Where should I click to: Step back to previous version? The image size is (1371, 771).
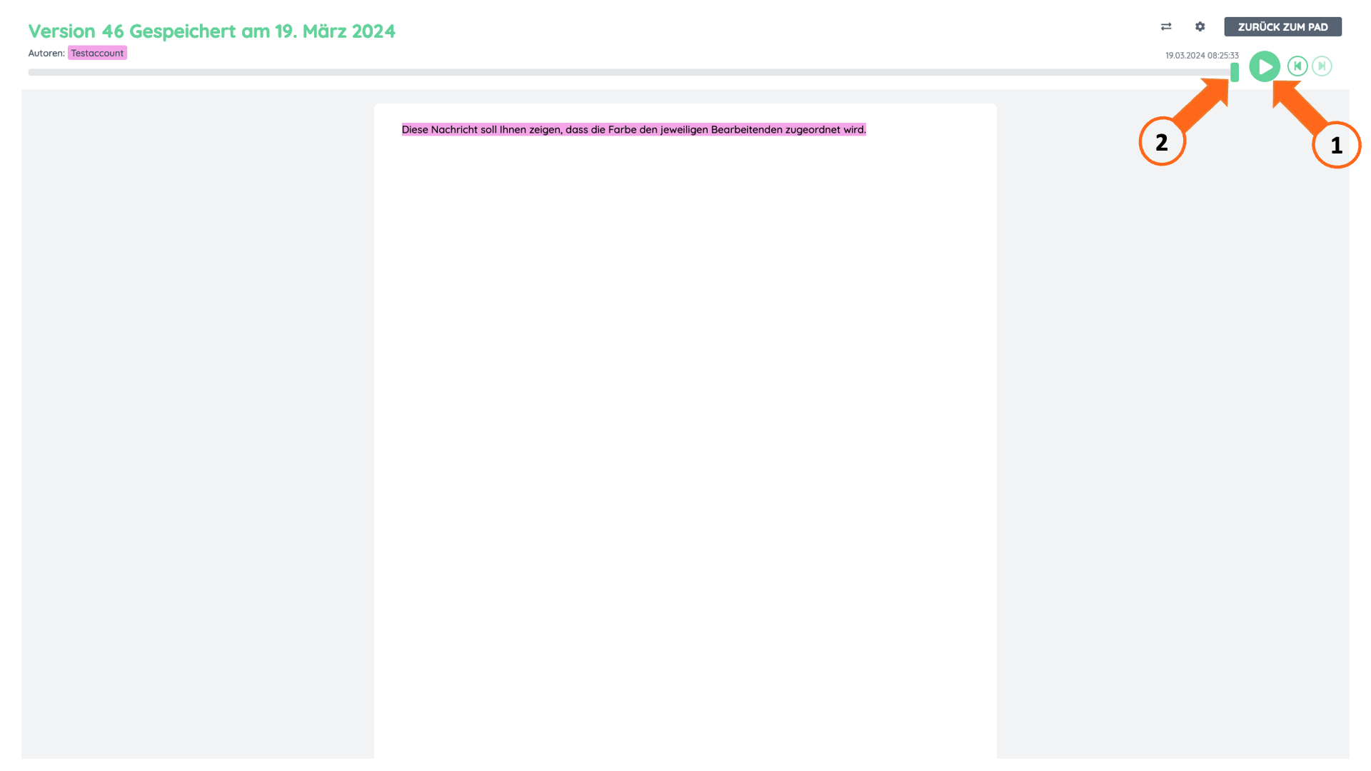[x=1297, y=66]
